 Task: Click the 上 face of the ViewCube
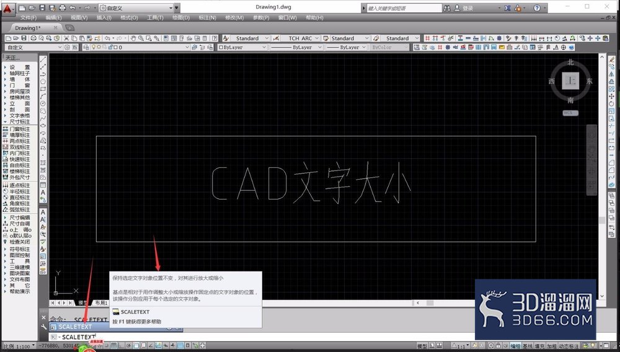tap(570, 81)
